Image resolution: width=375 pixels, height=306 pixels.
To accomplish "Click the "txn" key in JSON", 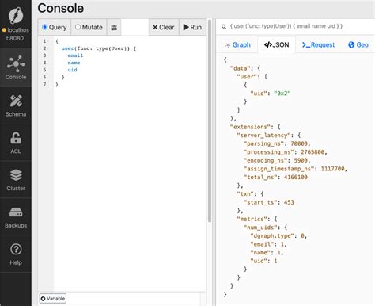I will [x=245, y=194].
